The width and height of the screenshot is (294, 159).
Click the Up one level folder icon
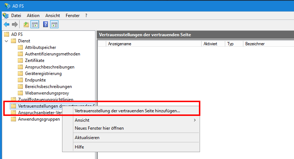26,25
